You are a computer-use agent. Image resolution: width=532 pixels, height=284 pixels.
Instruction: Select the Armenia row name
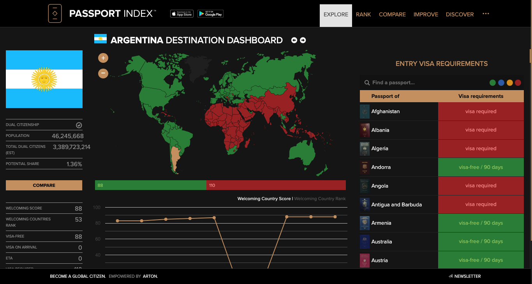point(381,223)
